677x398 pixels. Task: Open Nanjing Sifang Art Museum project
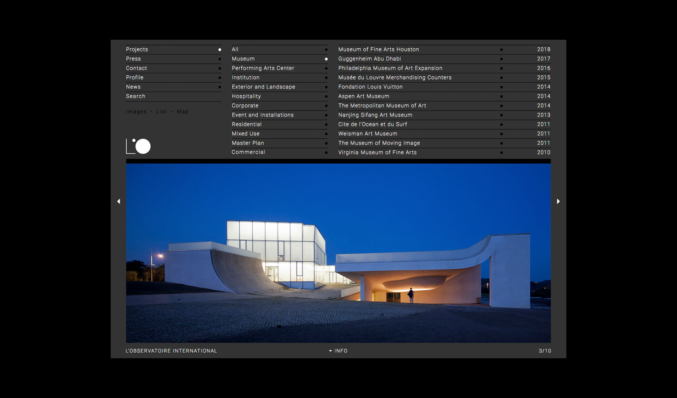point(376,115)
